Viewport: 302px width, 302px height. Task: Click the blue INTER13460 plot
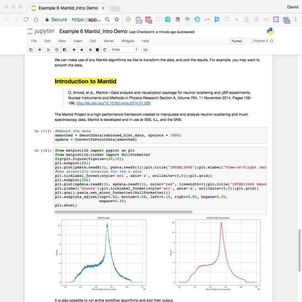click(x=104, y=253)
